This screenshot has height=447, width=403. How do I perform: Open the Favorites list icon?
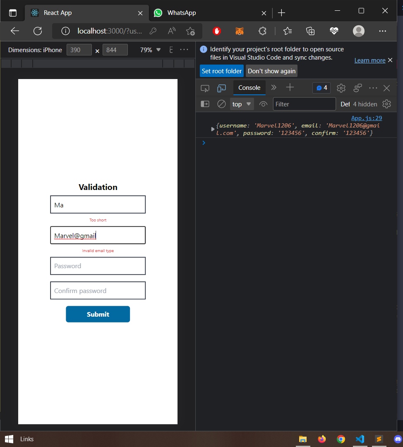tap(288, 31)
